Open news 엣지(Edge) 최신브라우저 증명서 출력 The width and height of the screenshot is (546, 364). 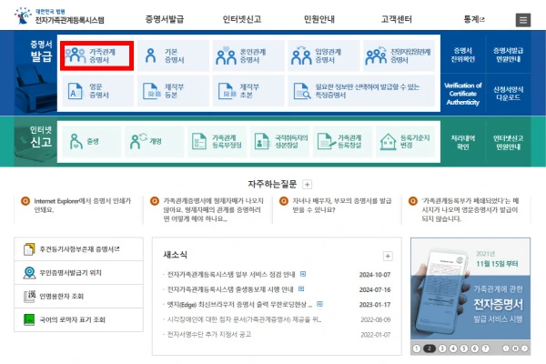(239, 305)
